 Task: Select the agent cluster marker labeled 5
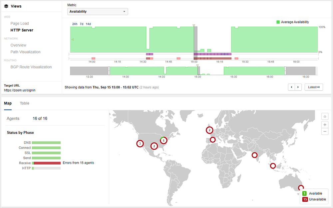point(164,140)
